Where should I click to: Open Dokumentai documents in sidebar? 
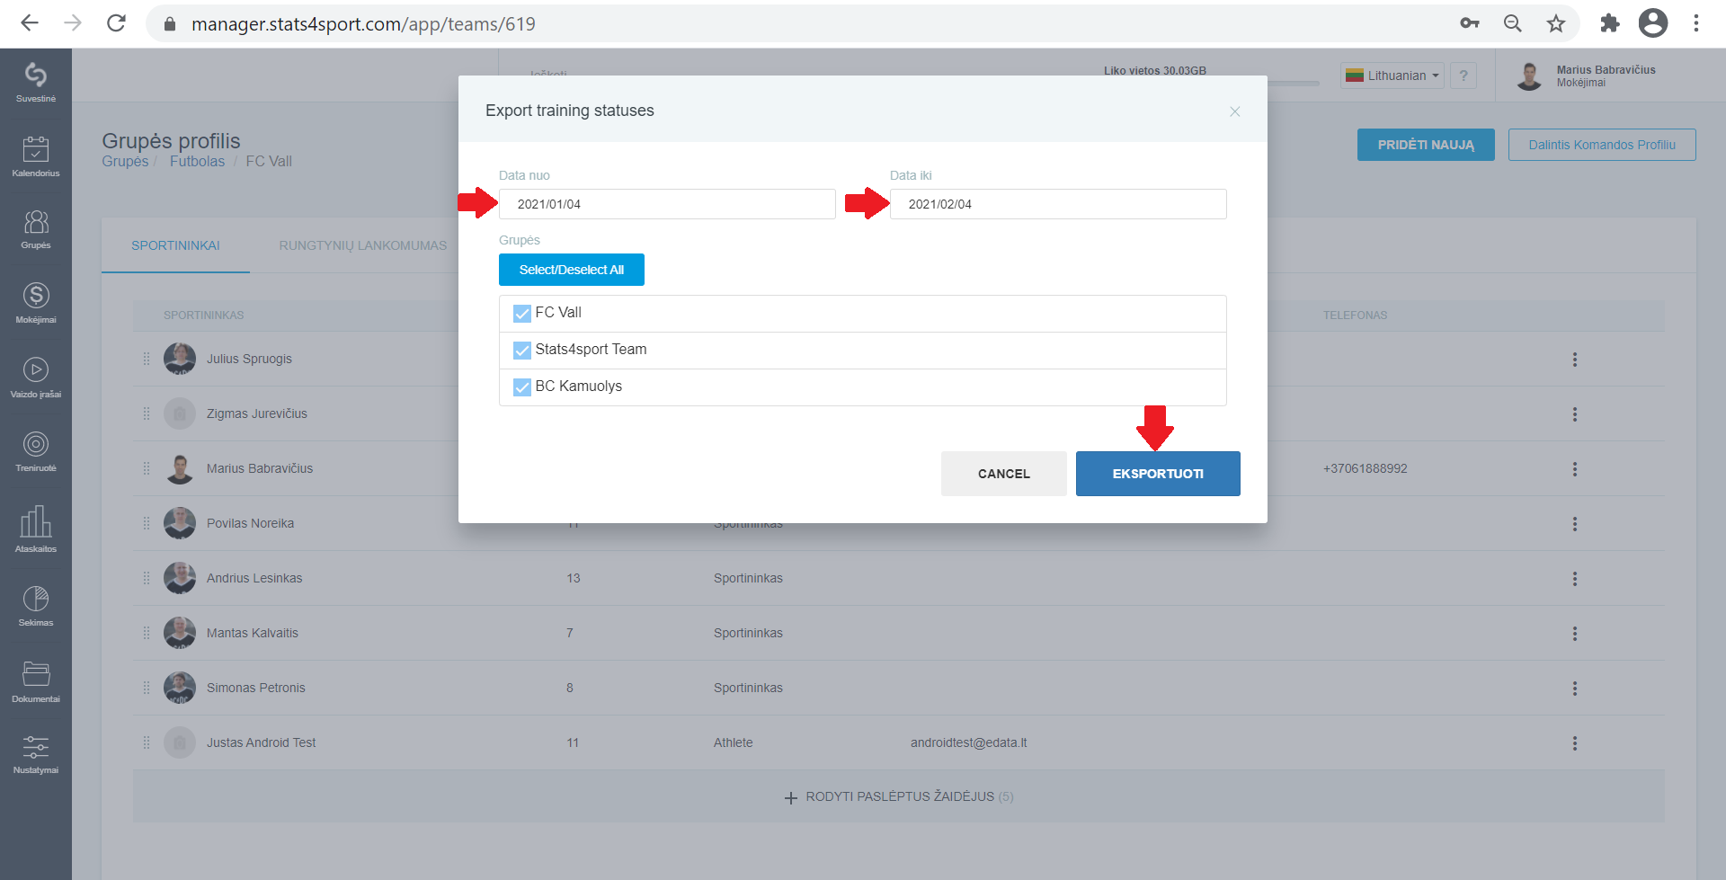36,681
